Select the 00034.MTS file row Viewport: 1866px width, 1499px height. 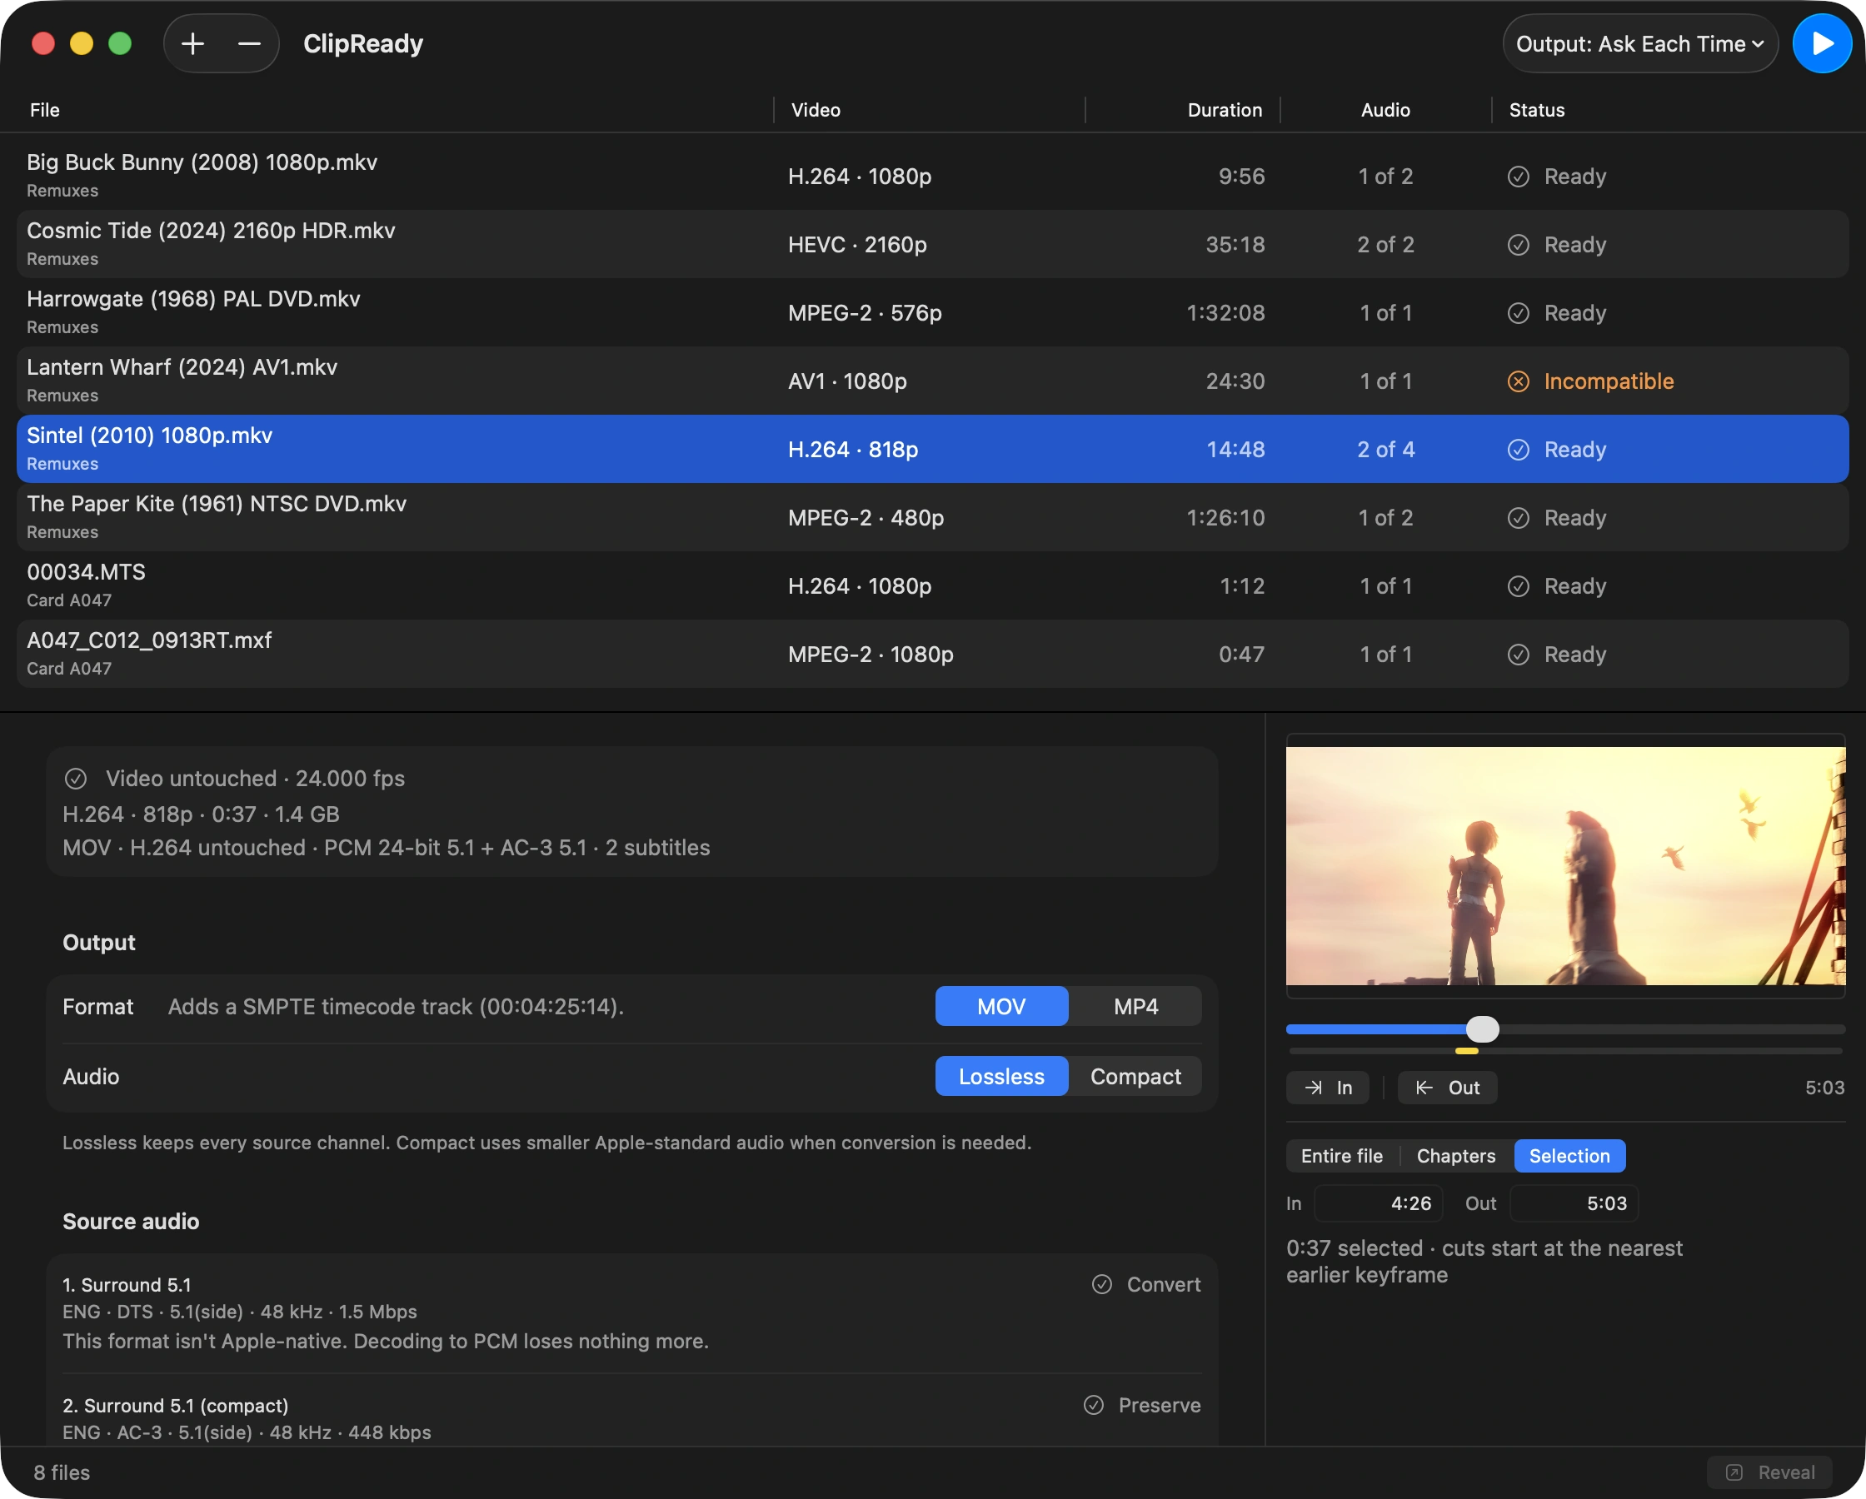(933, 587)
